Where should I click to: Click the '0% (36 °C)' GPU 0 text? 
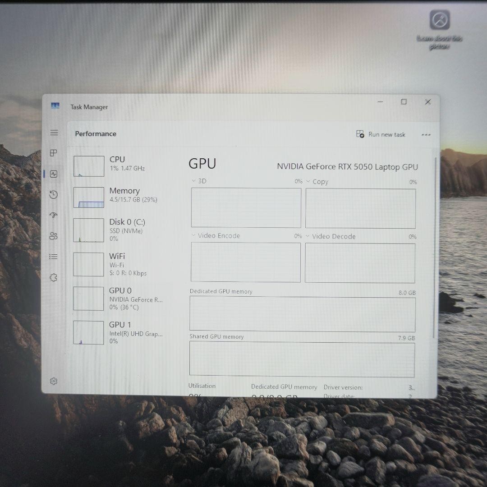coord(124,307)
